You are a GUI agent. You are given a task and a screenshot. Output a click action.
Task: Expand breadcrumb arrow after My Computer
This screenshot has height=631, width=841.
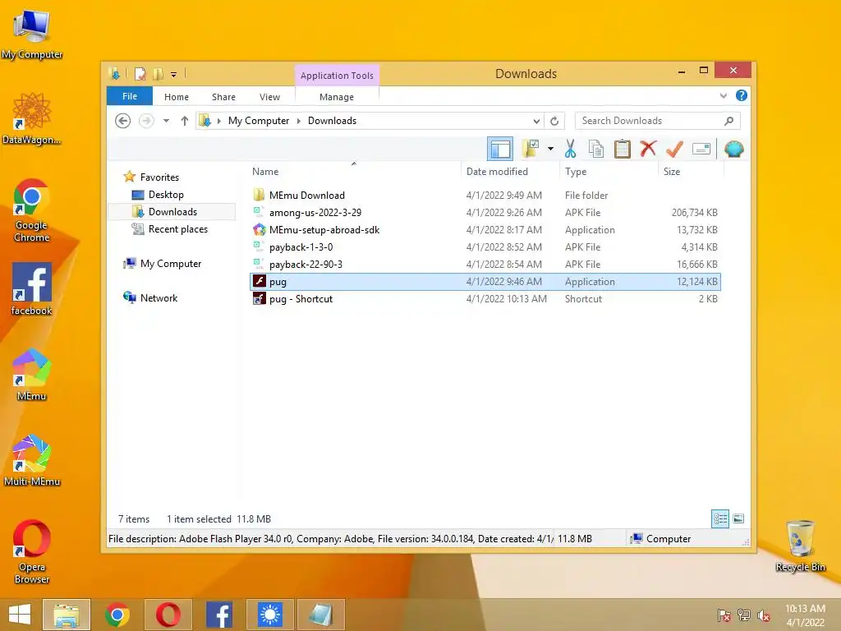point(299,122)
